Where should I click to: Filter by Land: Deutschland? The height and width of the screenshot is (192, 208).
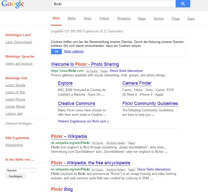(x=19, y=42)
